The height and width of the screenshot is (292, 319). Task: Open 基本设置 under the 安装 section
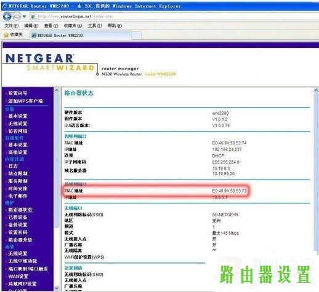tap(18, 116)
